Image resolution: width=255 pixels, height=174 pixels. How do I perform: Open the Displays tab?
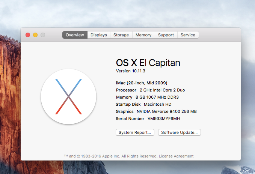pyautogui.click(x=99, y=35)
